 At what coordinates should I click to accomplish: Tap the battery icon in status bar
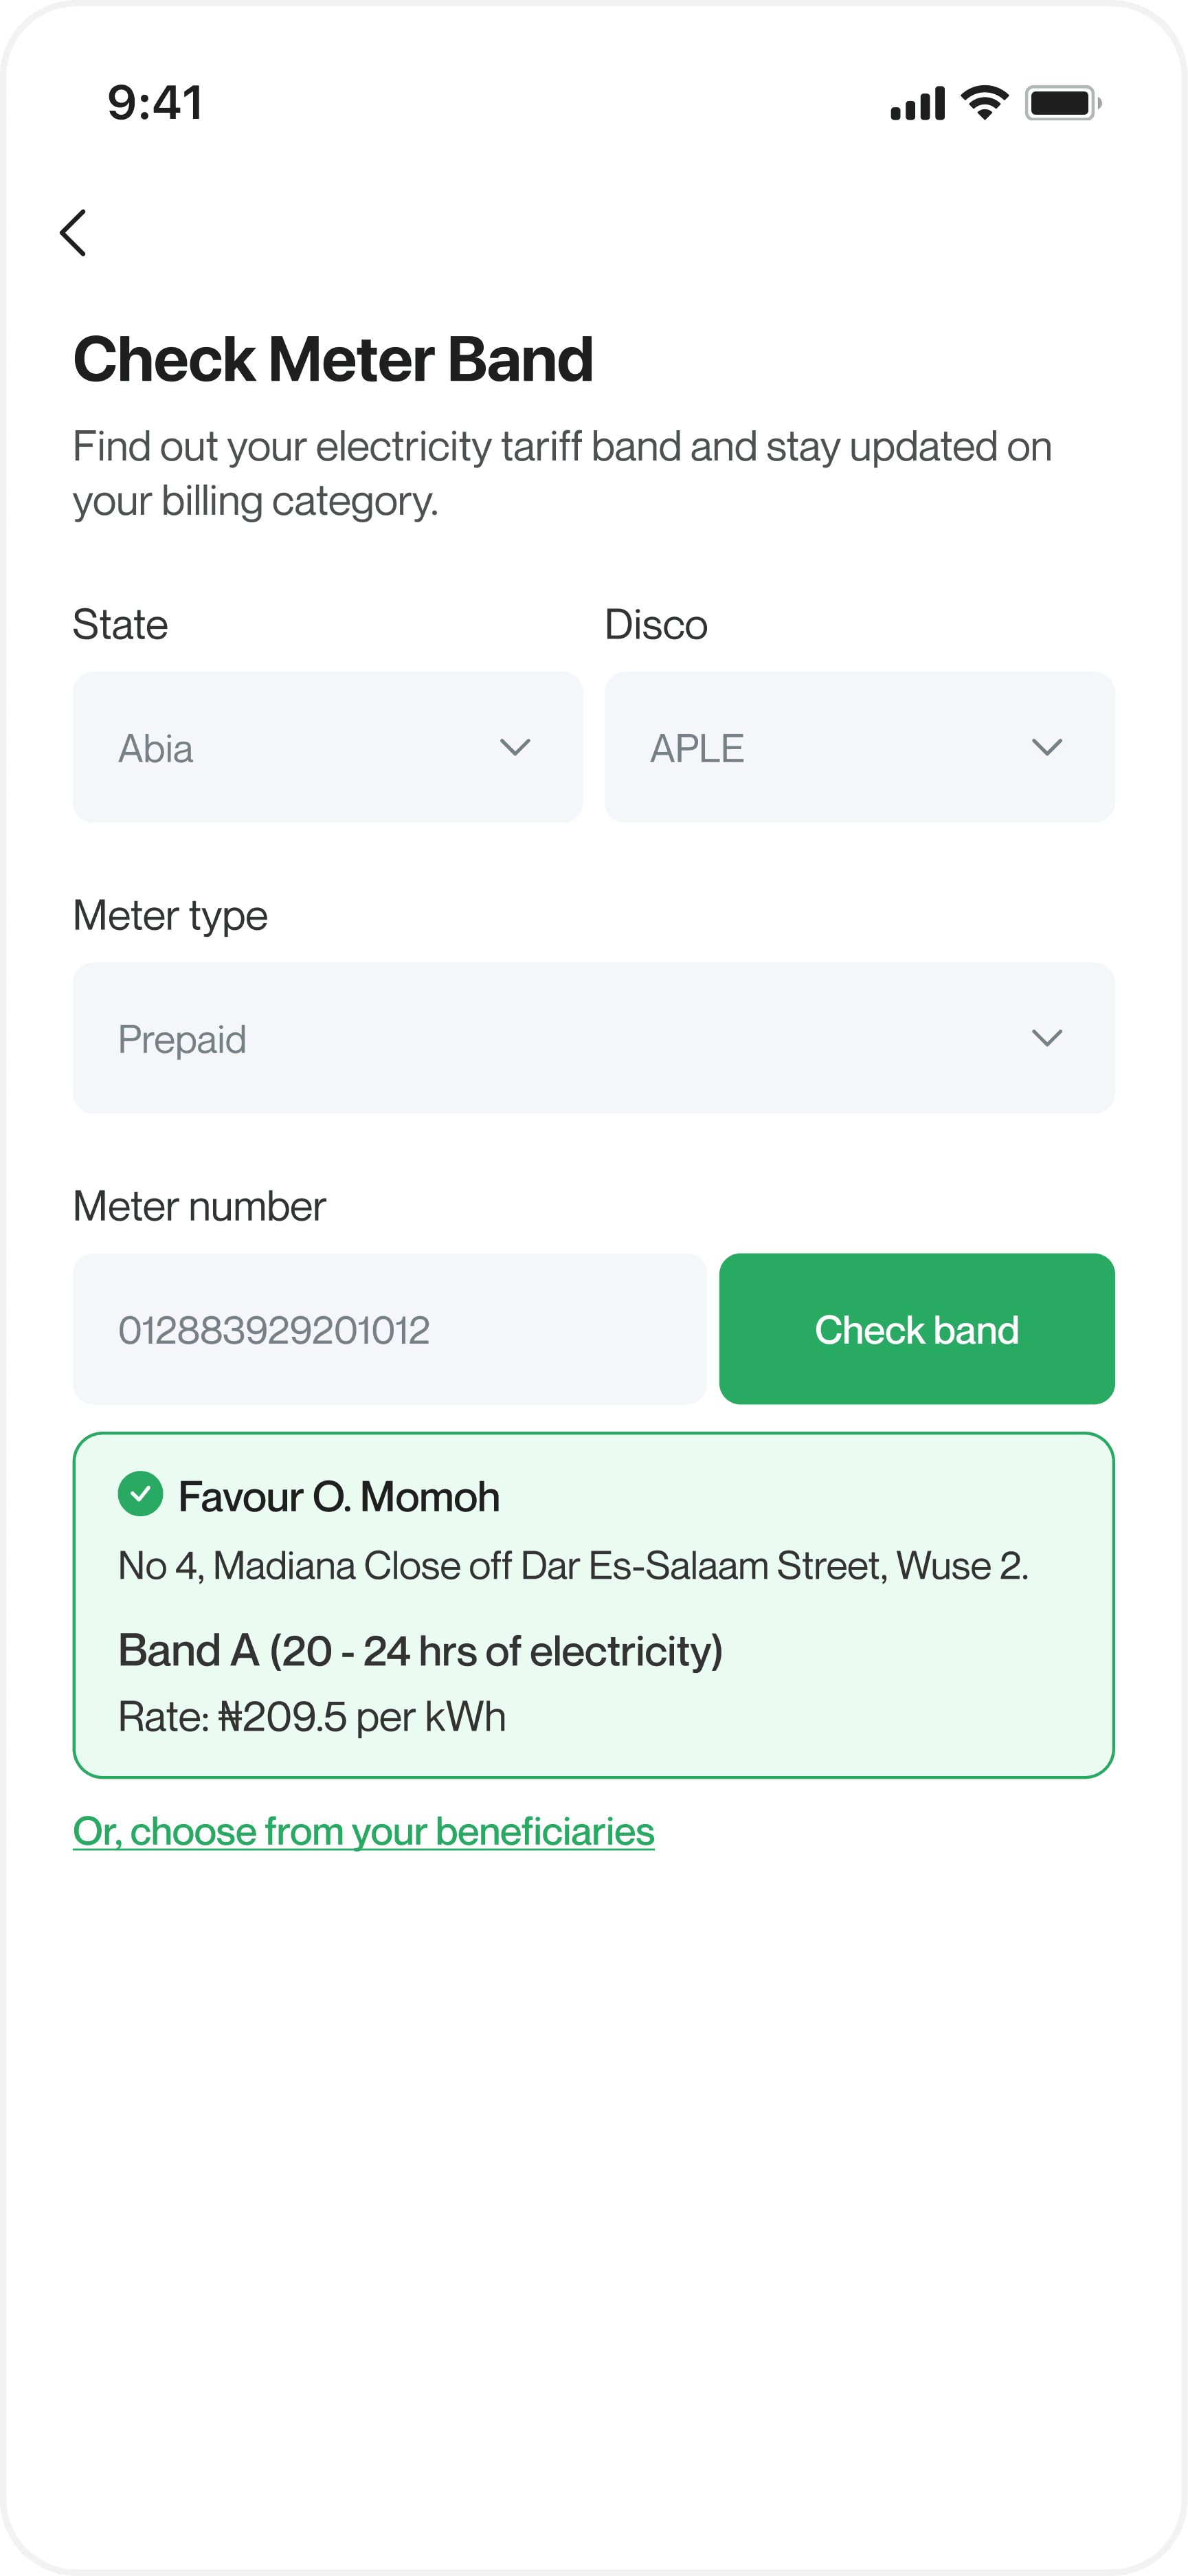[1063, 103]
